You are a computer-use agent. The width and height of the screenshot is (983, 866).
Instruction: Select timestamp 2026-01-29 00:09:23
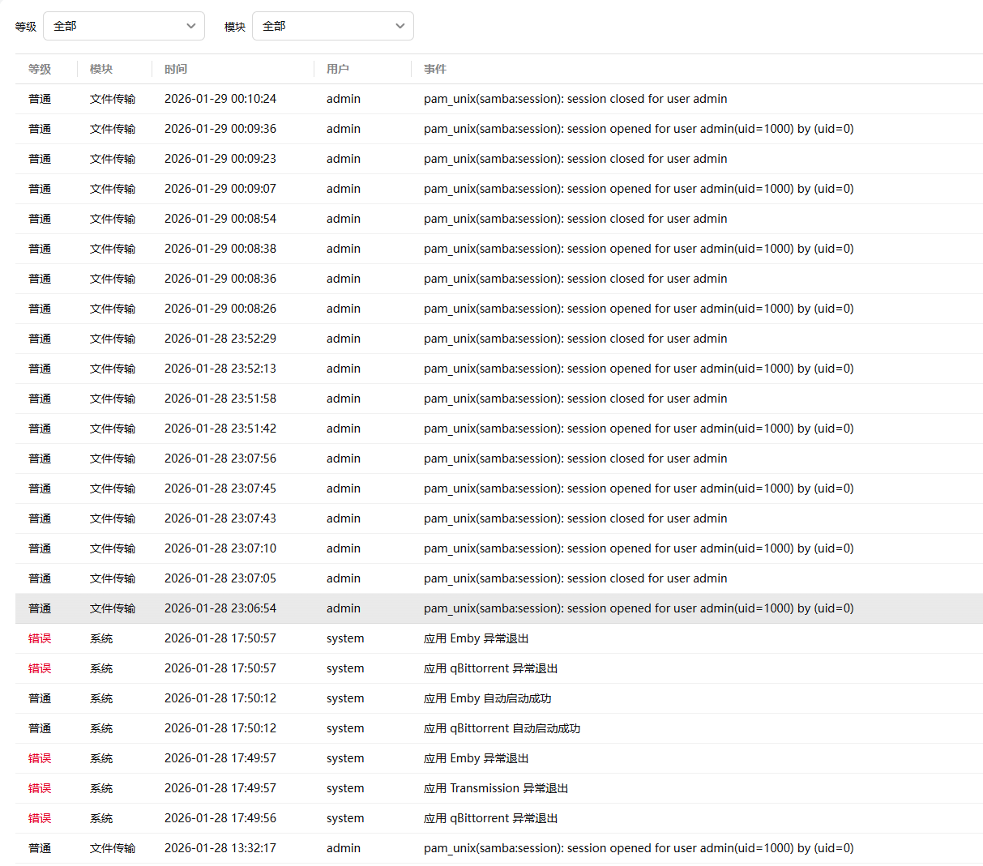click(x=220, y=159)
